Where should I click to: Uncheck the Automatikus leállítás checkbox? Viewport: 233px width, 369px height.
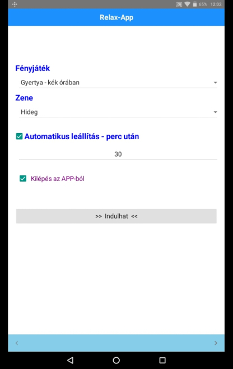point(19,136)
